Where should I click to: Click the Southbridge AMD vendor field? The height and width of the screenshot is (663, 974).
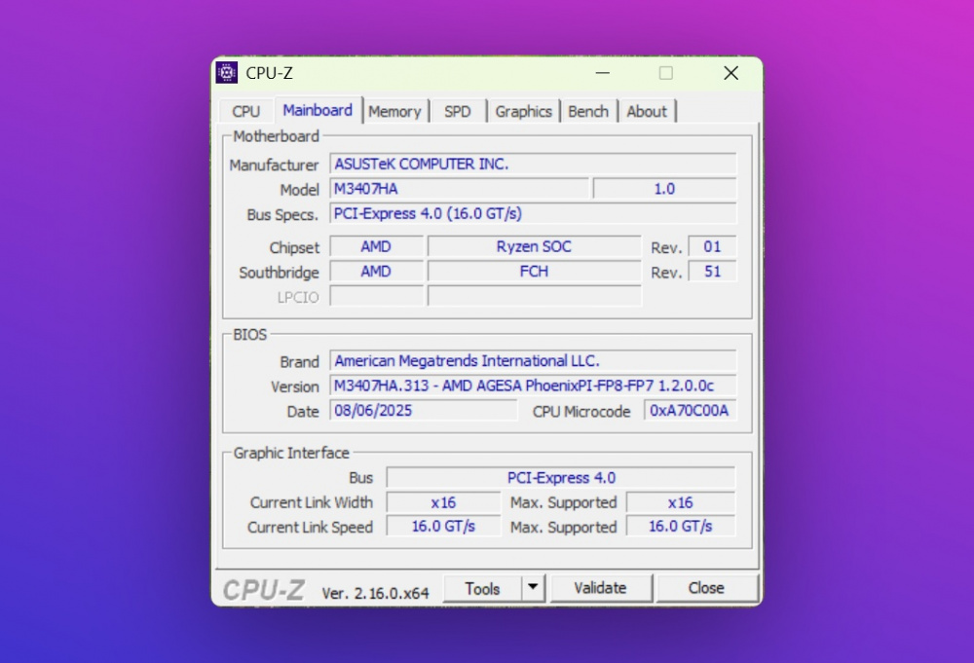coord(376,272)
